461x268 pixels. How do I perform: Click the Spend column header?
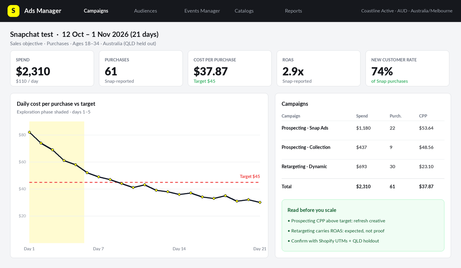click(x=362, y=116)
